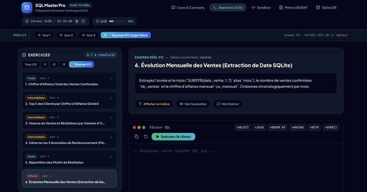The width and height of the screenshot is (367, 192).
Task: Filter exercises by J2
Action: click(x=54, y=64)
